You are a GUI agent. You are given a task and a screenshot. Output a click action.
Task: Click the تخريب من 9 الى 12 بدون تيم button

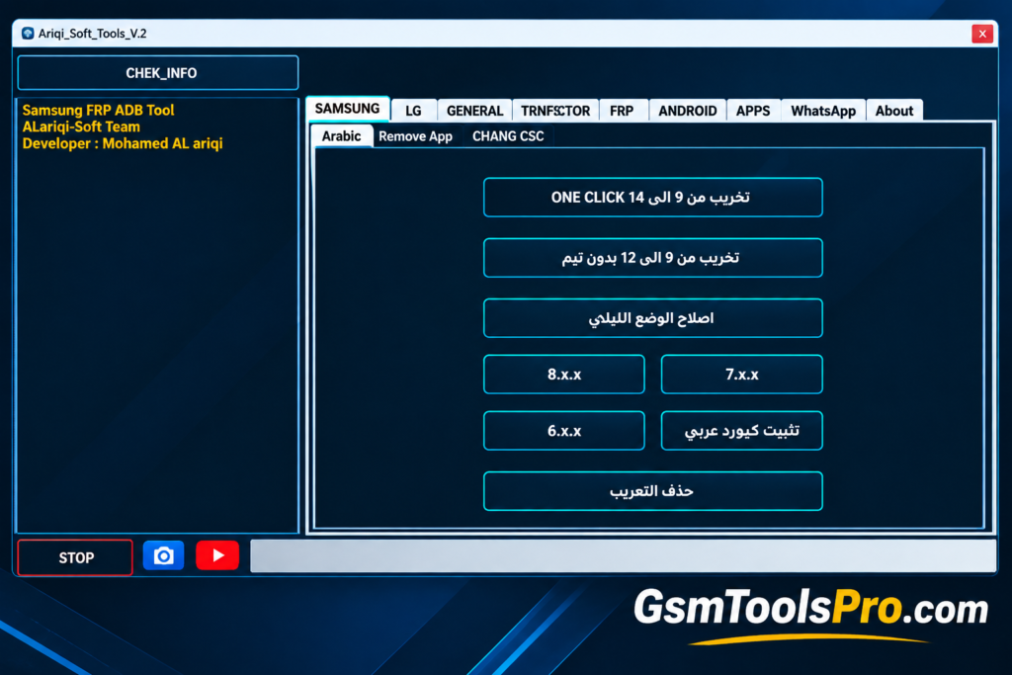coord(652,258)
